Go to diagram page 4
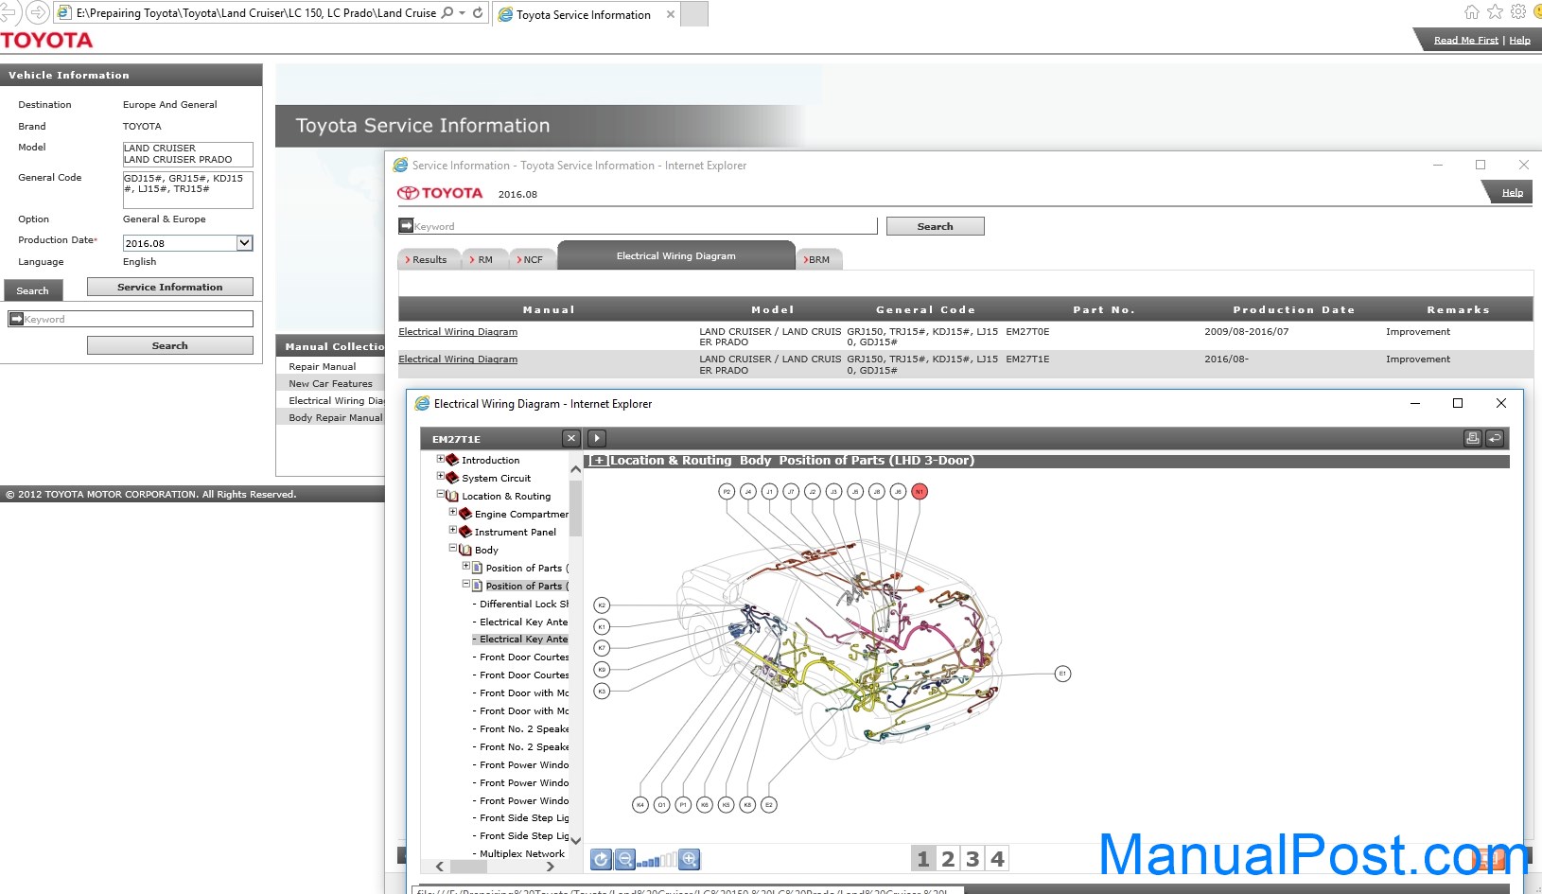The image size is (1542, 894). (x=997, y=859)
